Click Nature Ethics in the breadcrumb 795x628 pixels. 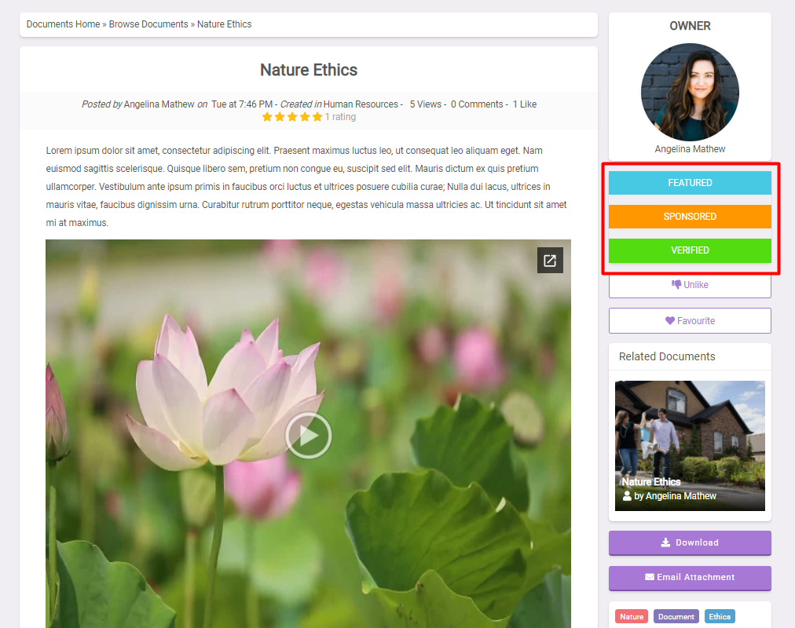click(x=224, y=24)
